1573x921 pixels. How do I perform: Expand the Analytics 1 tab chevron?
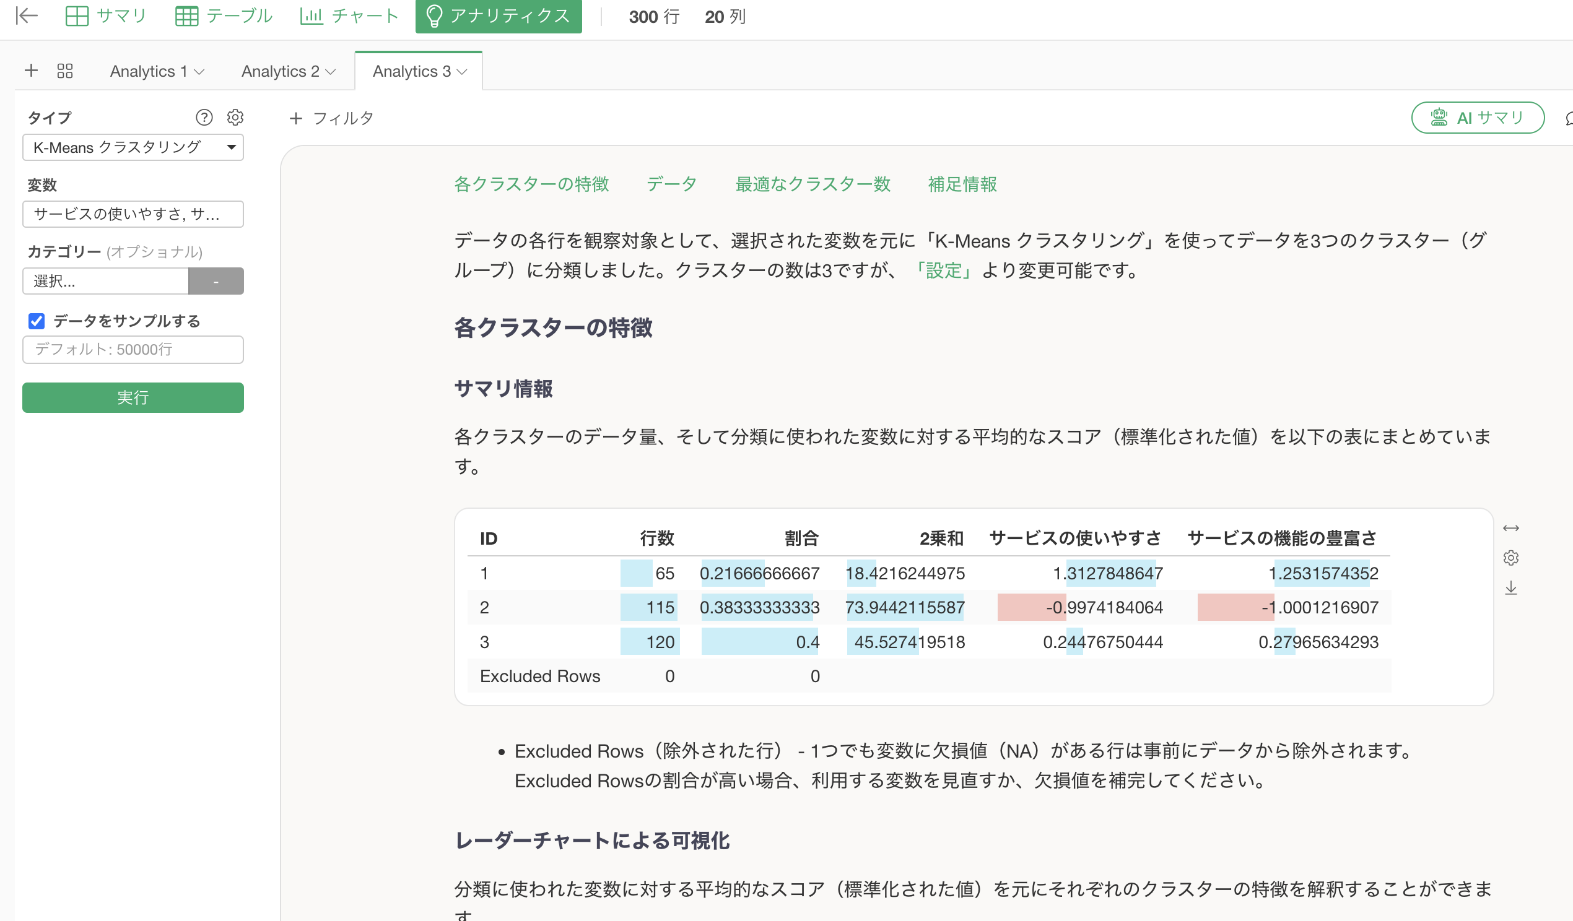click(200, 72)
